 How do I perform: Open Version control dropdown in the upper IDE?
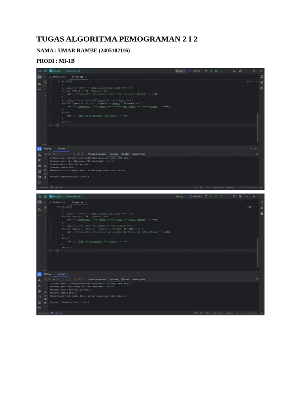pos(74,71)
